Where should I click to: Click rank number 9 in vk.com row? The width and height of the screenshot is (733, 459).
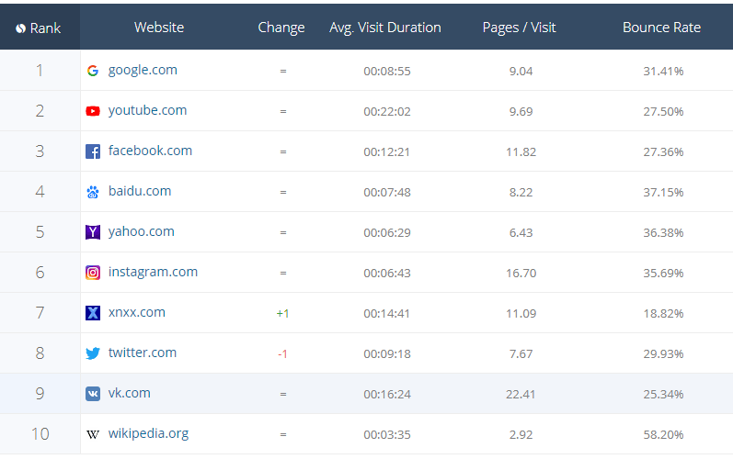(40, 394)
